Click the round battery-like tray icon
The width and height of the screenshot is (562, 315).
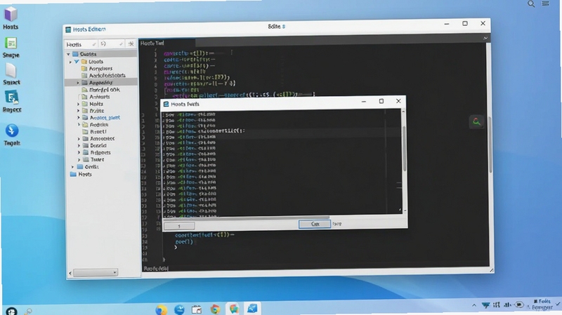coord(519,305)
